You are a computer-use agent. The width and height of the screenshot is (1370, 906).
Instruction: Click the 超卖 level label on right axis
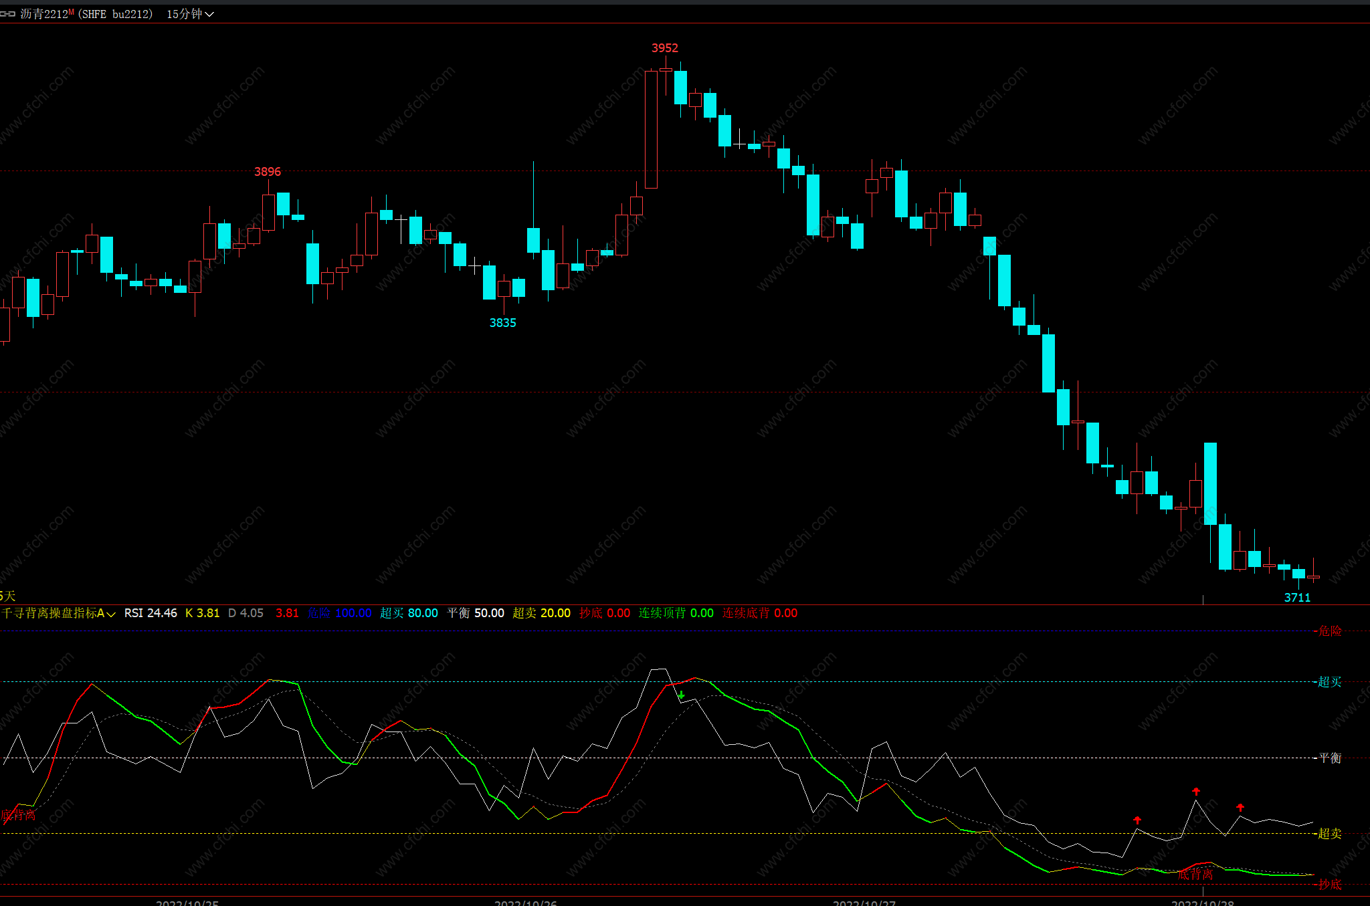(x=1329, y=833)
